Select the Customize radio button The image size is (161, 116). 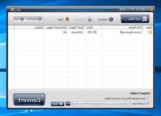[x=148, y=104]
